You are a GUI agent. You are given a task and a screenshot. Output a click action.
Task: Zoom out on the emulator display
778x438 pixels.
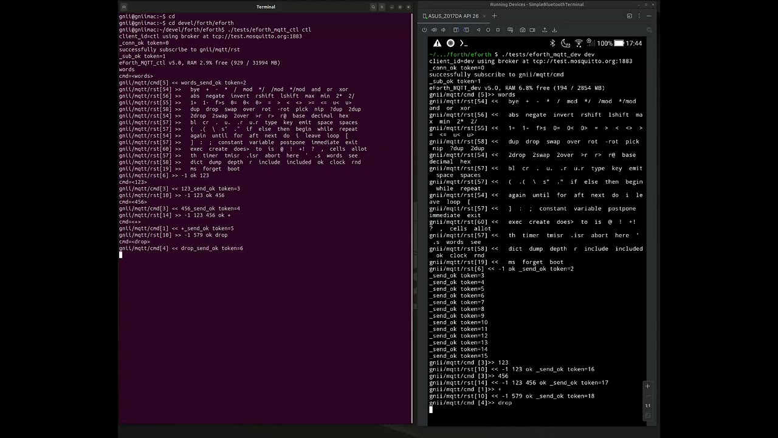coord(647,395)
